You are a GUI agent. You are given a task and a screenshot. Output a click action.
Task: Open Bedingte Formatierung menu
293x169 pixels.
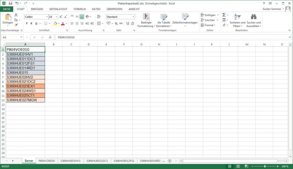[146, 20]
